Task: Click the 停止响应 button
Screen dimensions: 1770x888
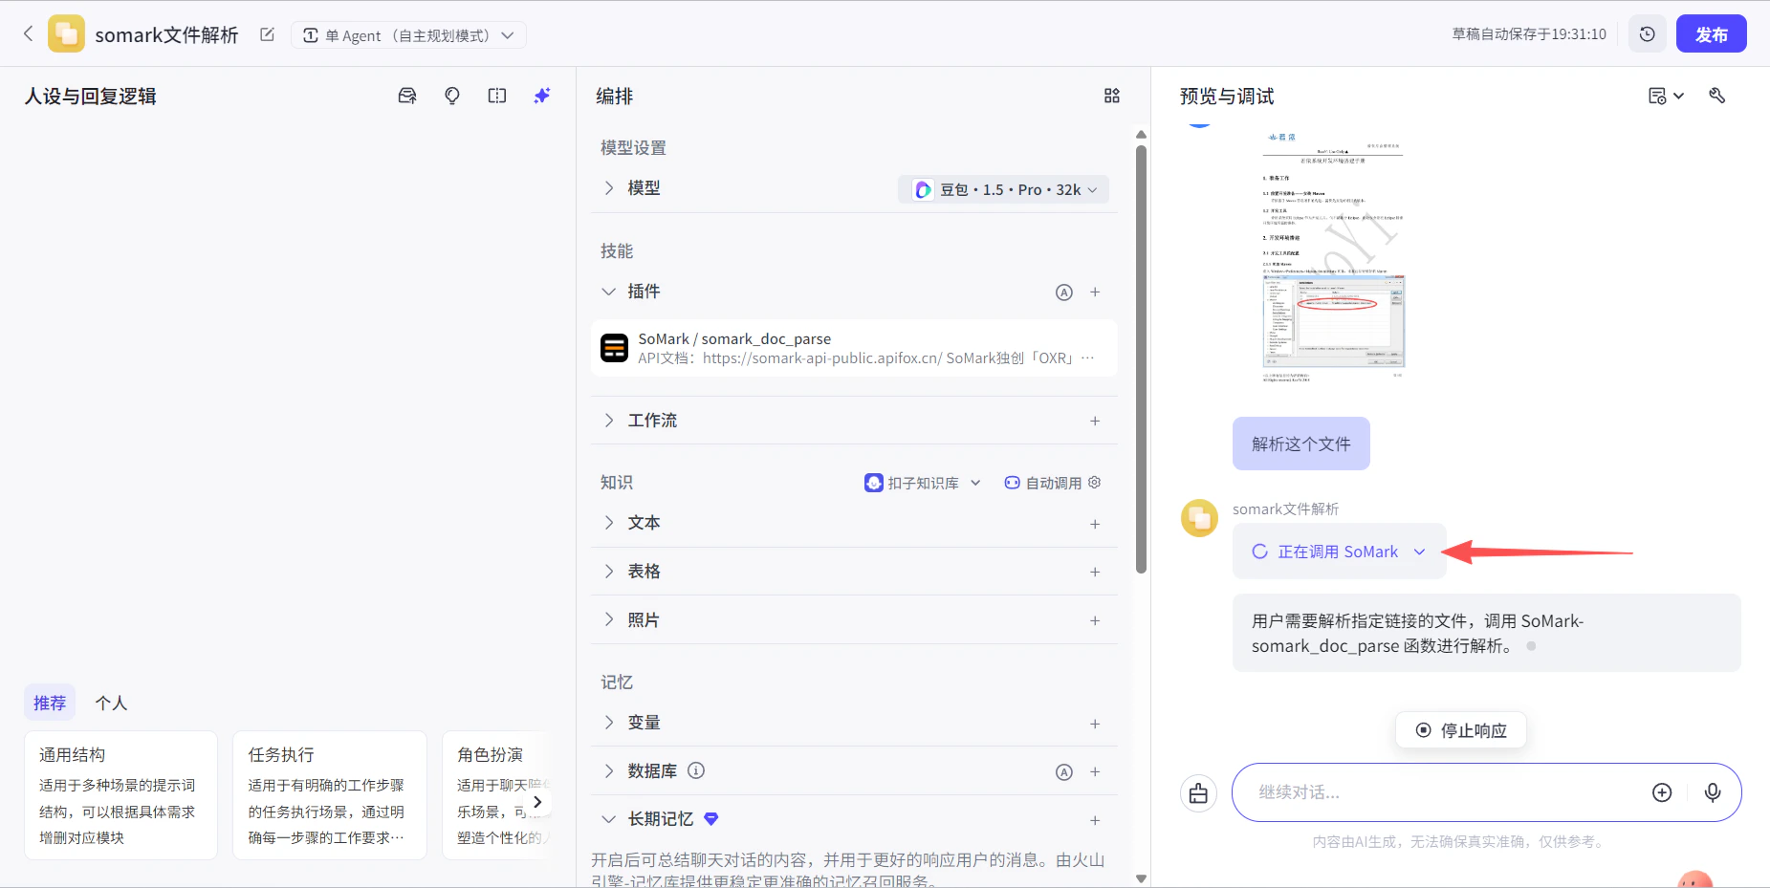Action: (x=1460, y=730)
